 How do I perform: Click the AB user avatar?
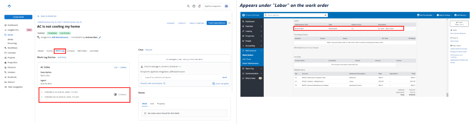pos(226,6)
